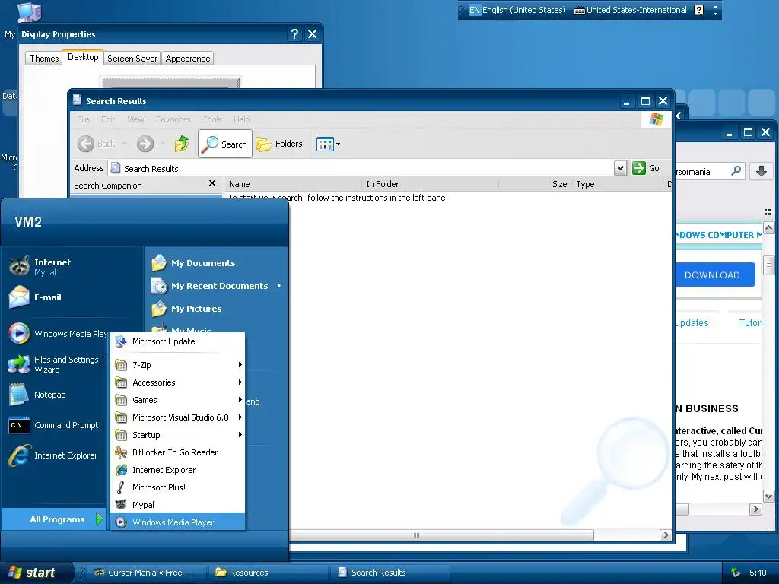Expand My Recent Documents submenu
Image resolution: width=779 pixels, height=584 pixels.
215,286
